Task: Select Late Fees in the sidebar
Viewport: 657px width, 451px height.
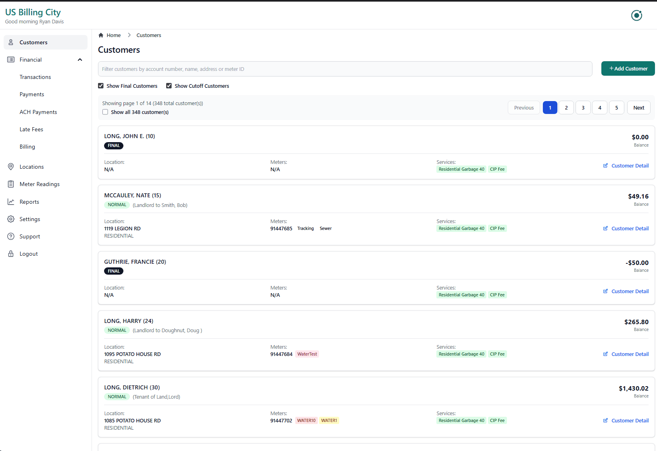Action: (31, 129)
